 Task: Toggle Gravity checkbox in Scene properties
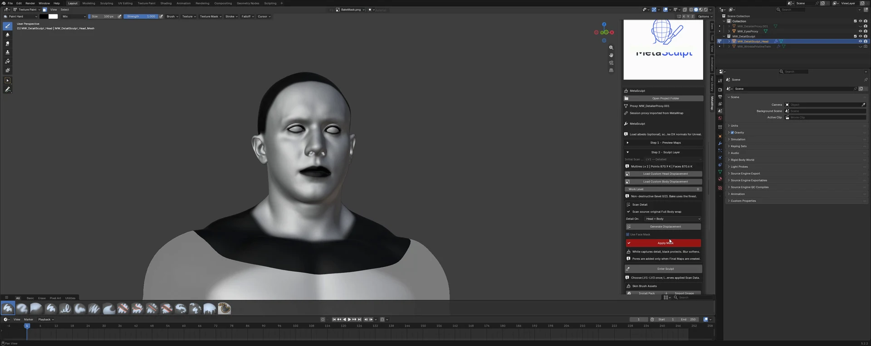coord(732,133)
